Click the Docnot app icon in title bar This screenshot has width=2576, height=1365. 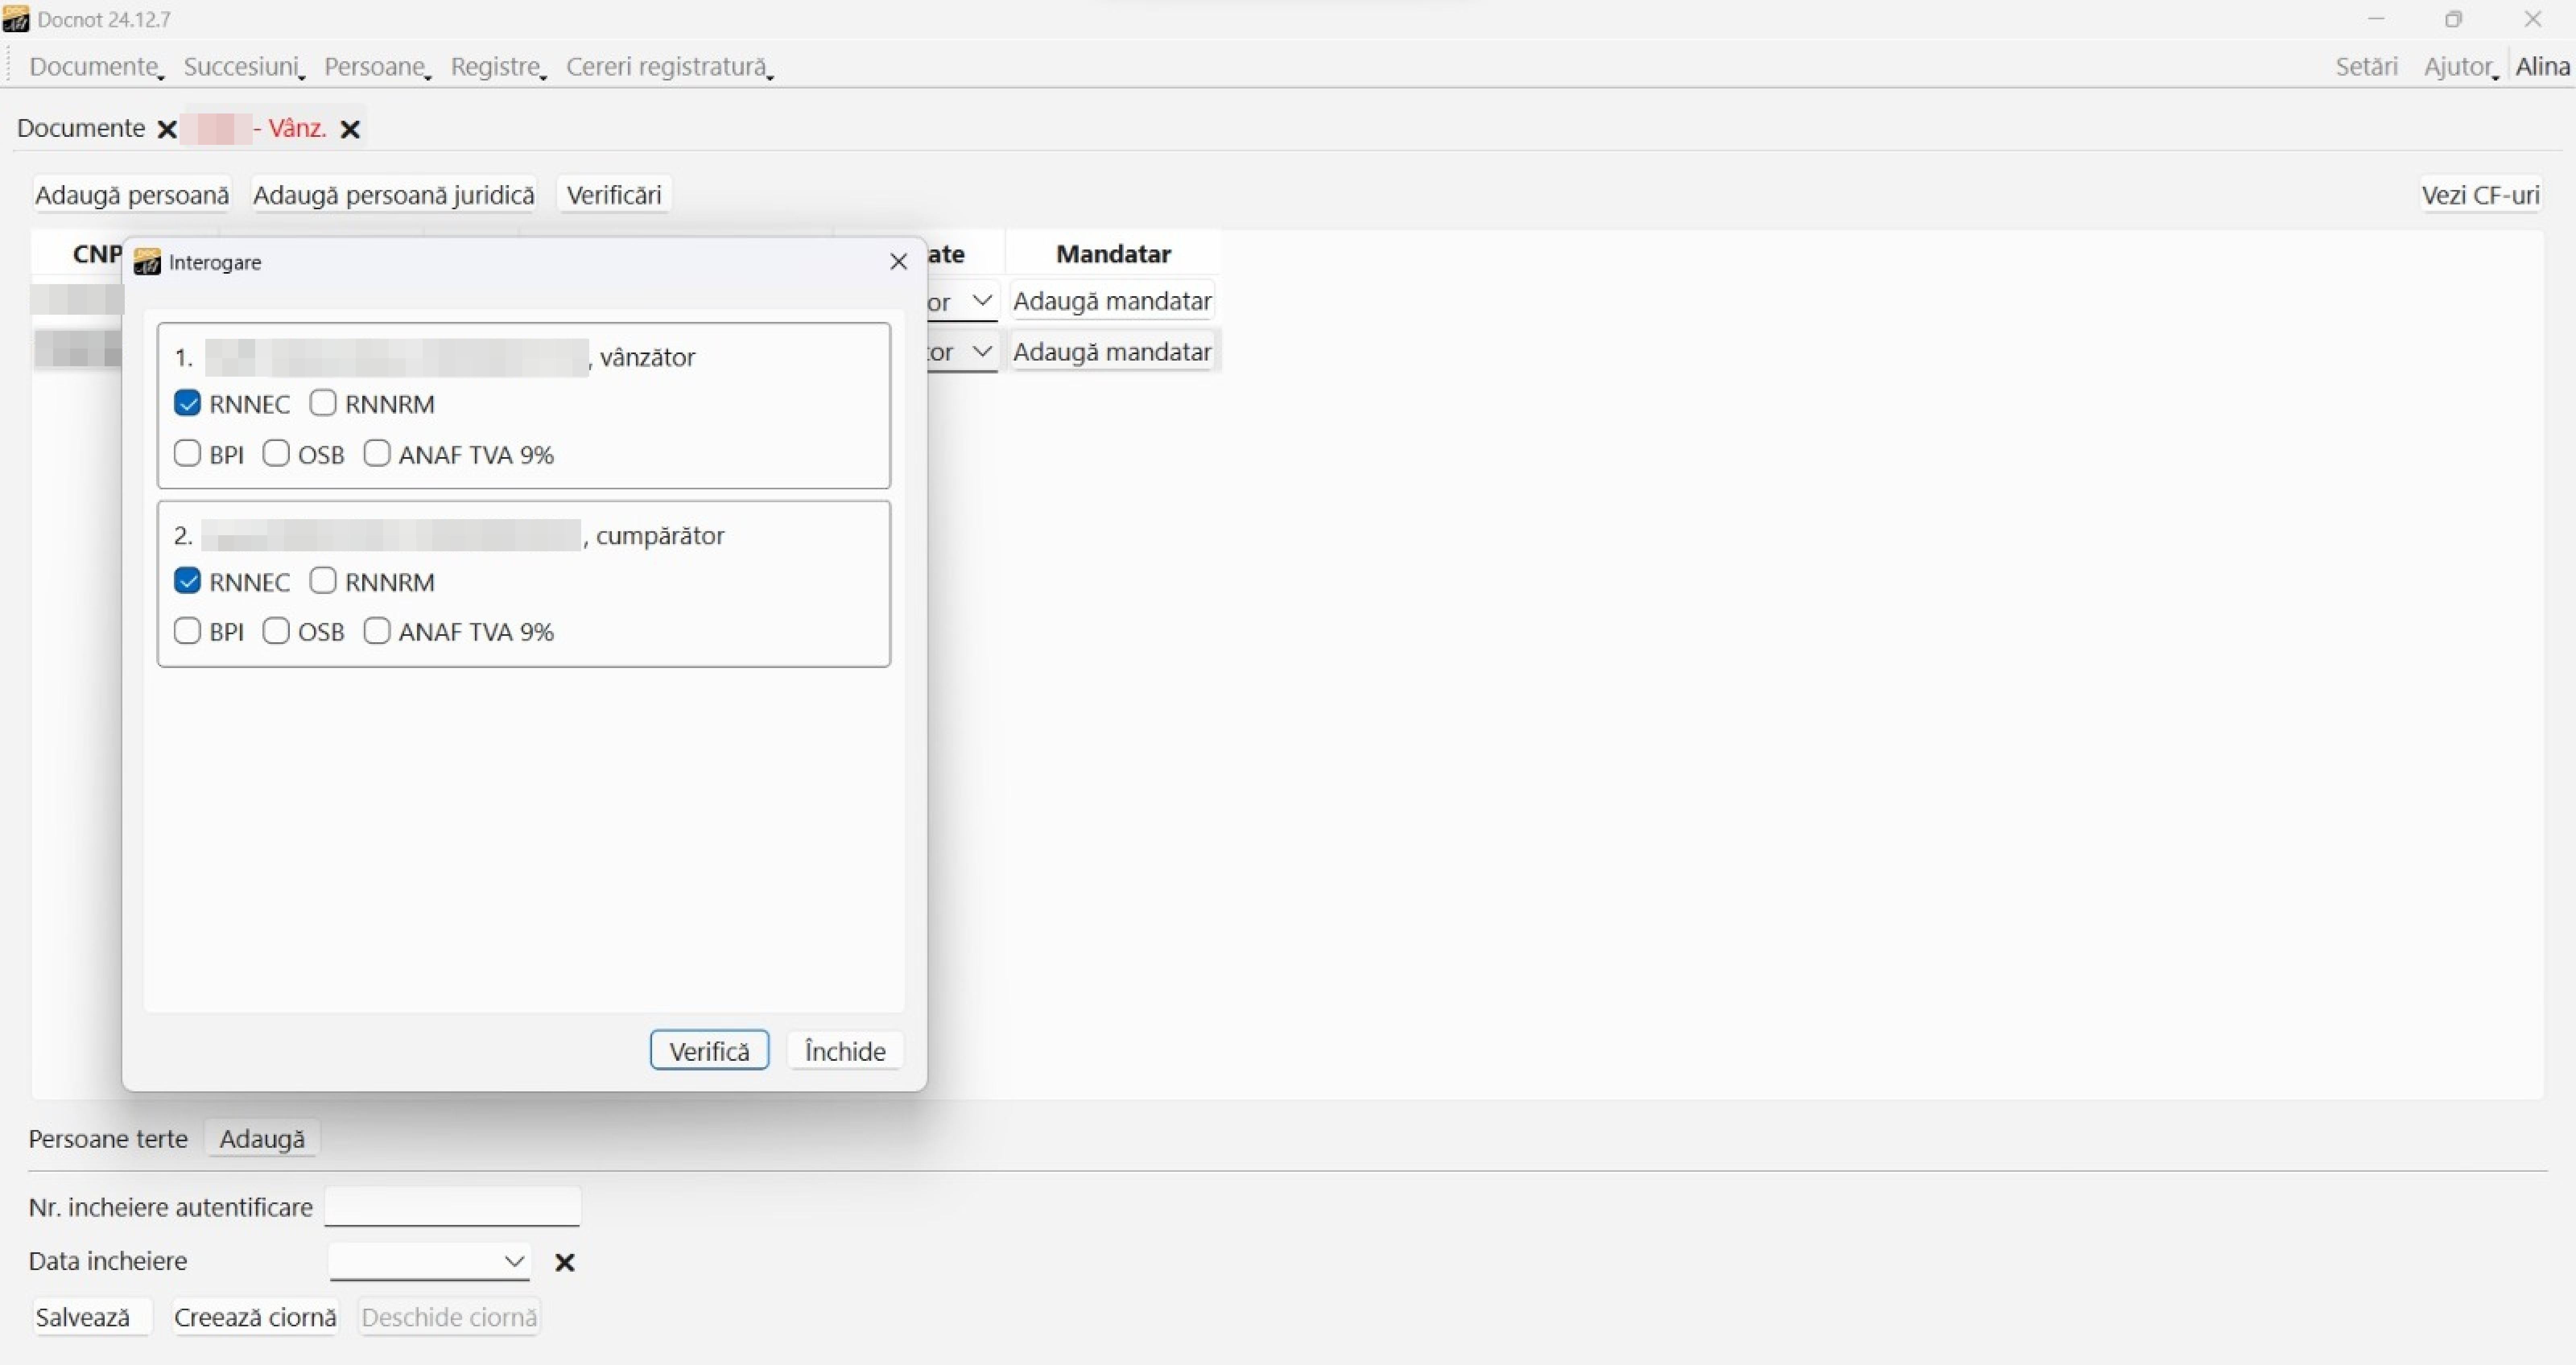(16, 19)
